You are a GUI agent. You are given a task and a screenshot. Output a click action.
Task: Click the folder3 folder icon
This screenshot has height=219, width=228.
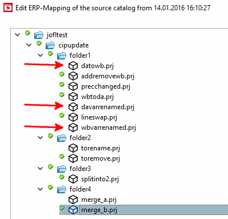tap(62, 169)
